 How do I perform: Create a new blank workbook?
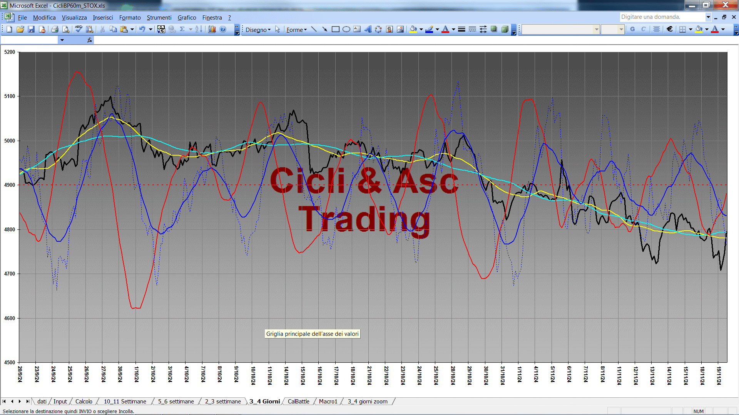(10, 29)
